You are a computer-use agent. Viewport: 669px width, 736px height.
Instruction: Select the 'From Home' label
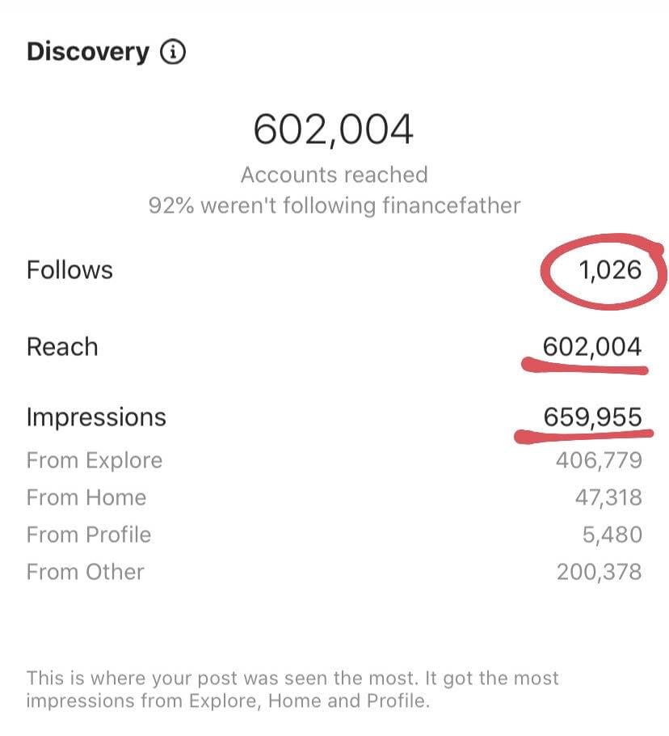[86, 497]
